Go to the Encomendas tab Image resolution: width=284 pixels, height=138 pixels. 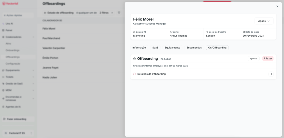pyautogui.click(x=194, y=48)
